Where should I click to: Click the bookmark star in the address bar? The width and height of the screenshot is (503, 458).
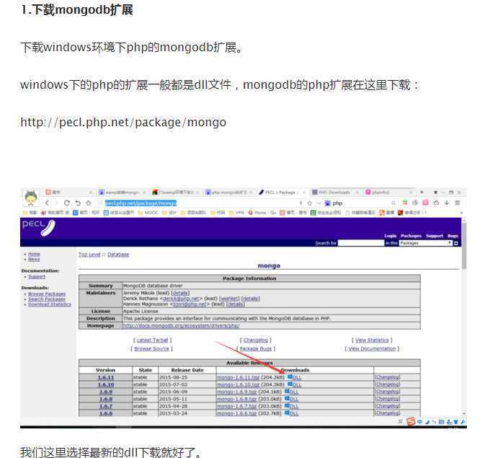pos(310,203)
